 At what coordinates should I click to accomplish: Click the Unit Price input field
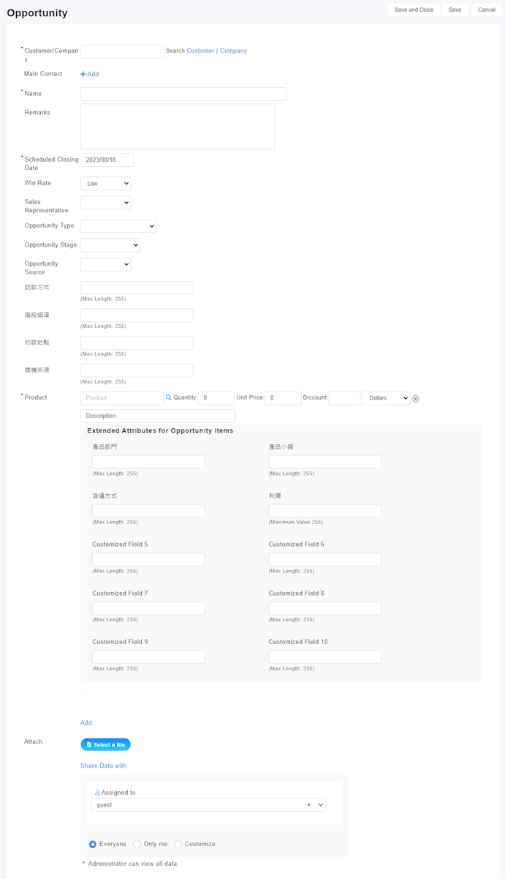283,398
